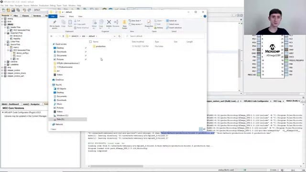Open the Easy access dropdown in Explorer

pyautogui.click(x=135, y=24)
